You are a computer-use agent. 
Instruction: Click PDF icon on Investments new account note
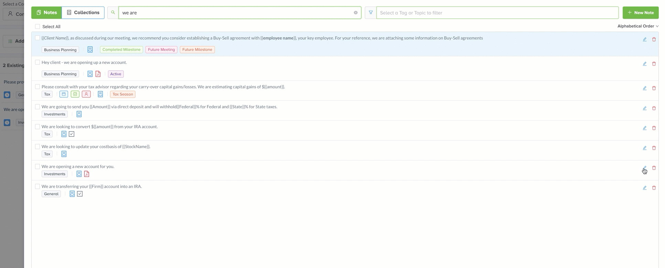[87, 174]
